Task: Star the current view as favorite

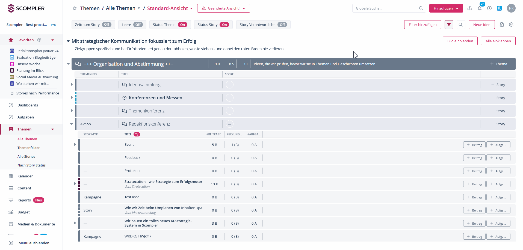Action: [x=75, y=8]
